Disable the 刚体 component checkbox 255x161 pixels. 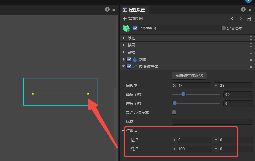click(x=129, y=59)
